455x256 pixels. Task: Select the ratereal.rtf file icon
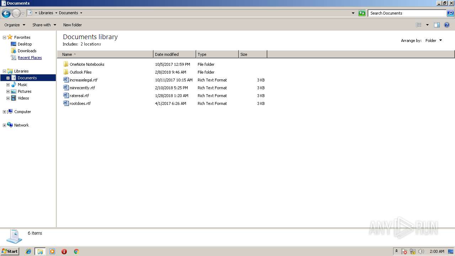(x=66, y=96)
